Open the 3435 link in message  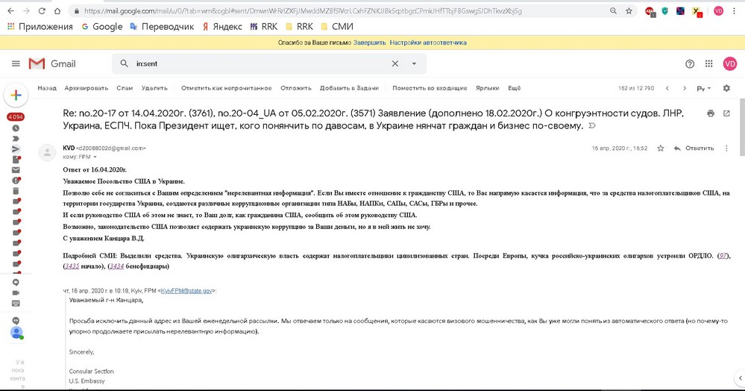coord(72,266)
